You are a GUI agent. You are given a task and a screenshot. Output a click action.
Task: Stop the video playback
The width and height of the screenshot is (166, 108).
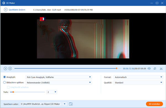pos(10,69)
